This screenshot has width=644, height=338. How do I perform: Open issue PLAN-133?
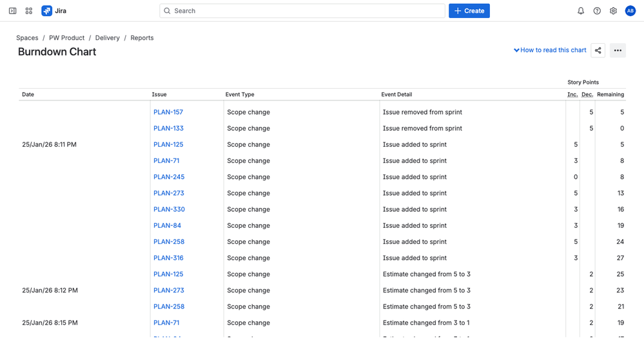tap(168, 128)
